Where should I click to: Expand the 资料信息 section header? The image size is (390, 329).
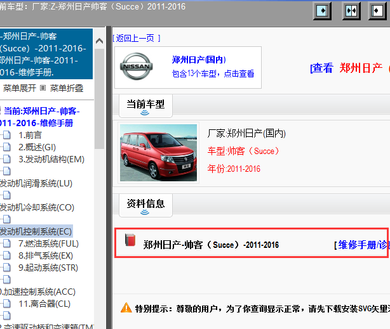[145, 205]
